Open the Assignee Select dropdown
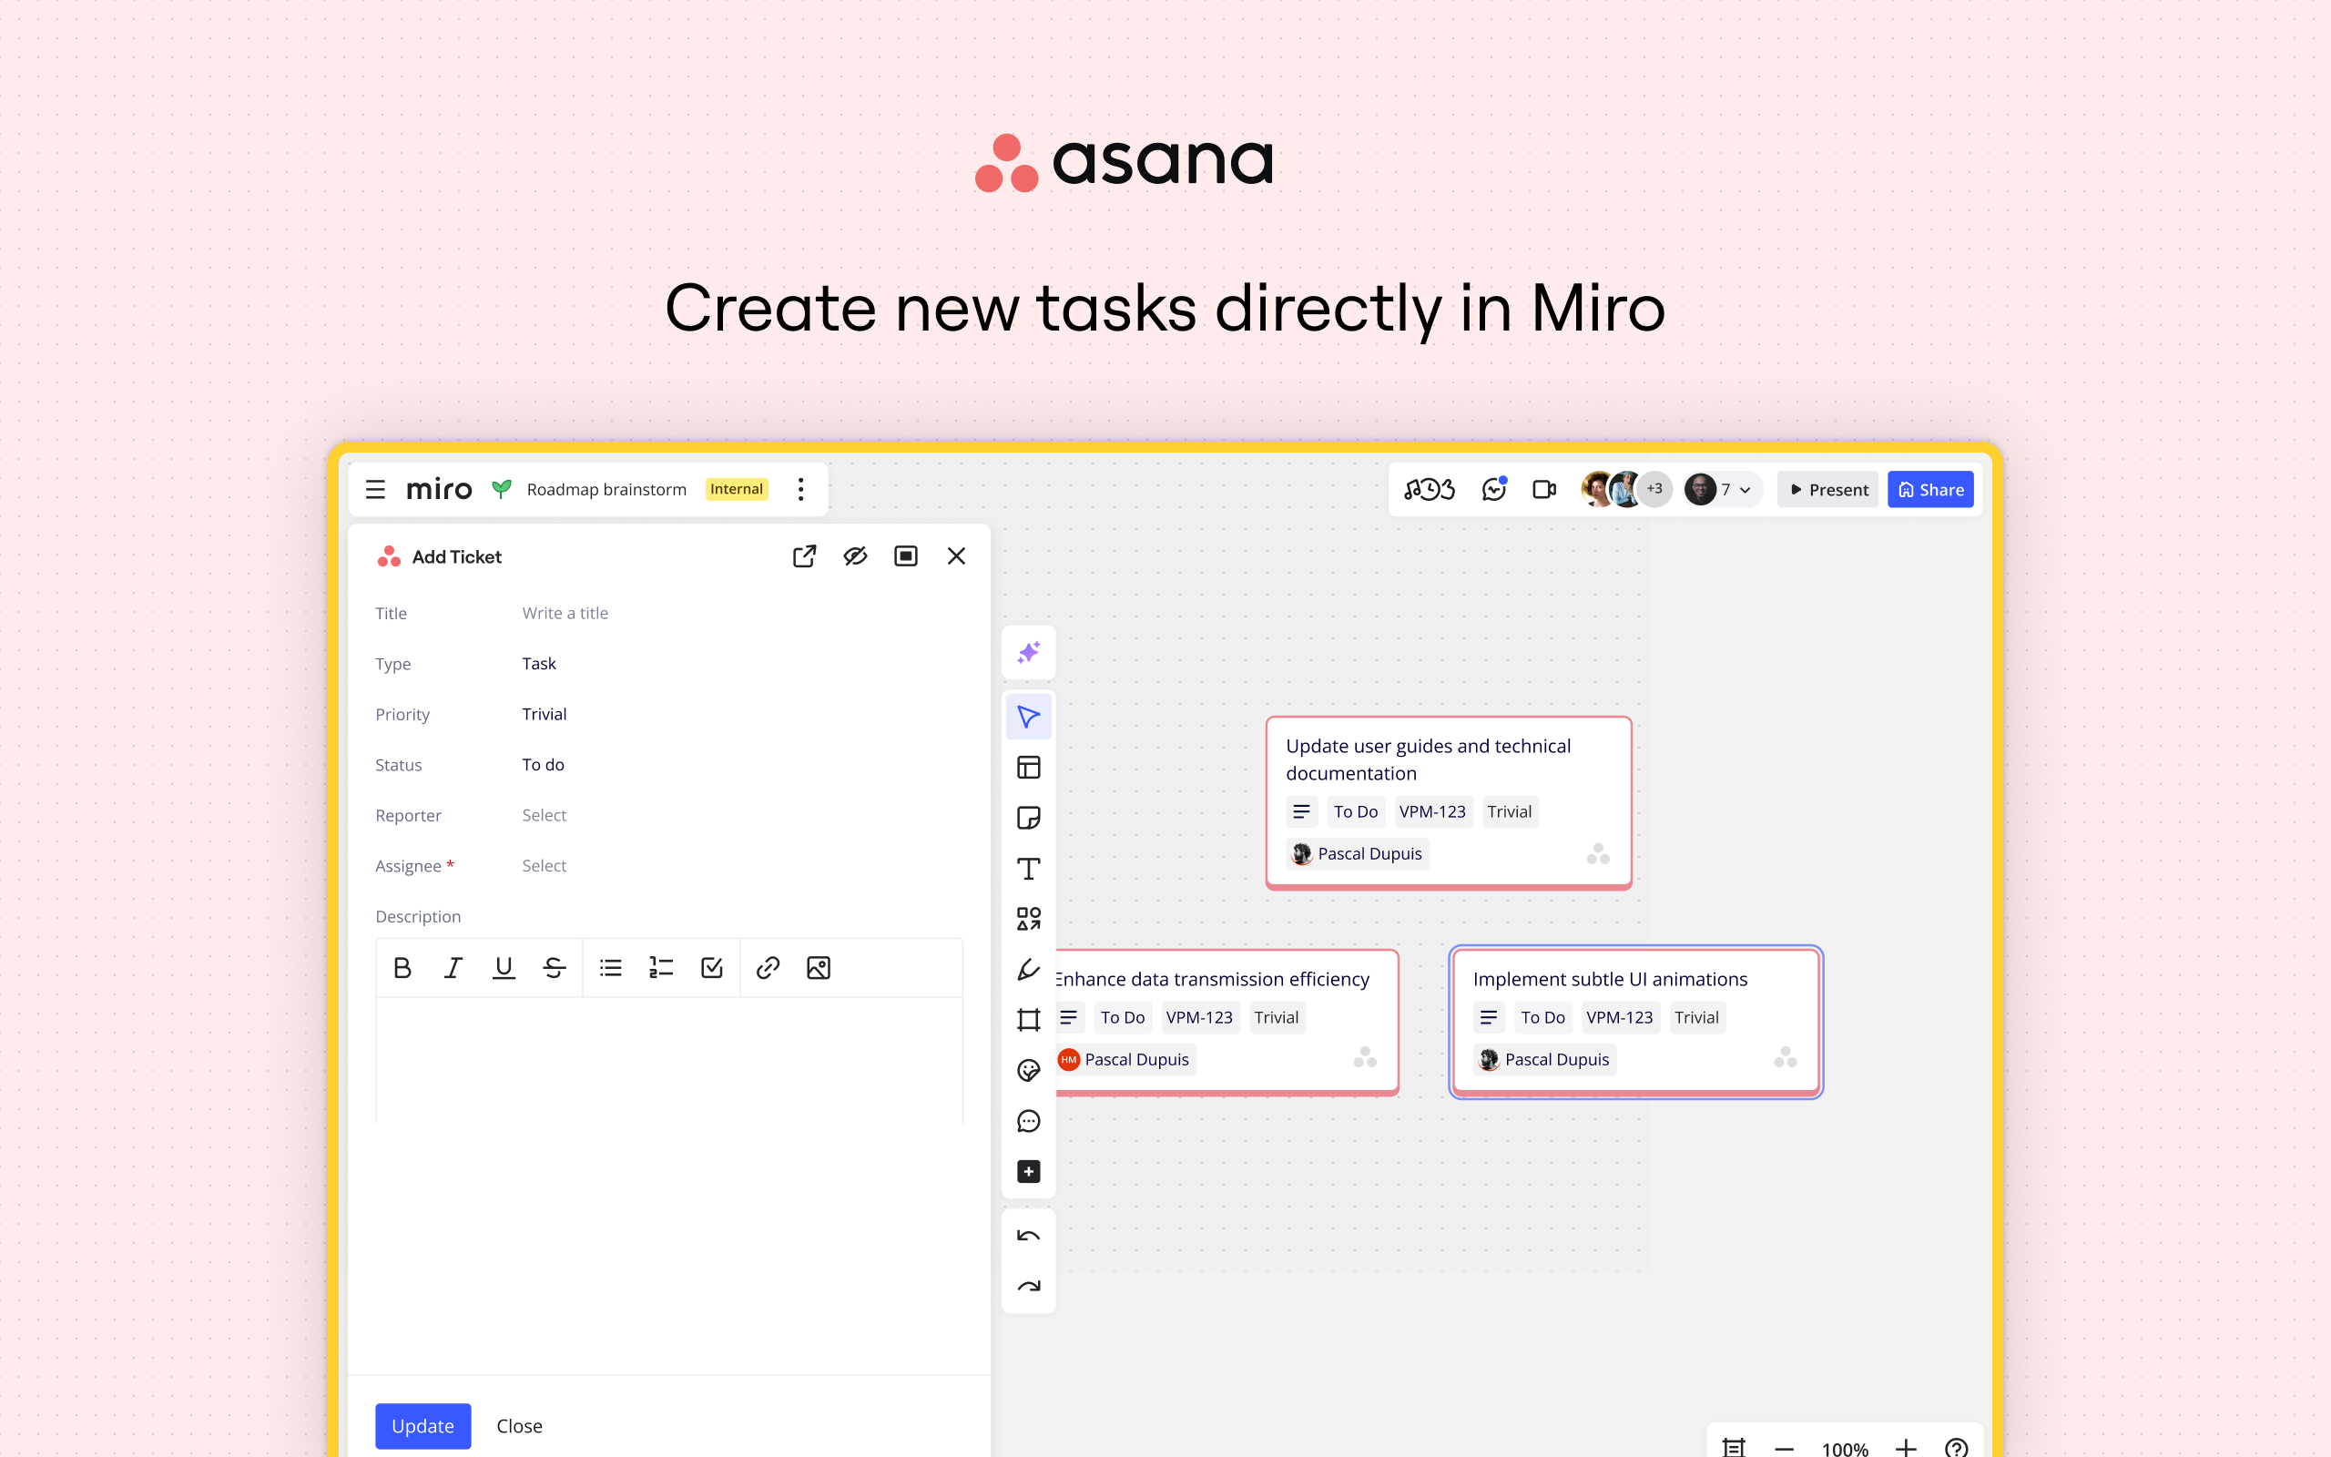The height and width of the screenshot is (1457, 2331). tap(545, 865)
